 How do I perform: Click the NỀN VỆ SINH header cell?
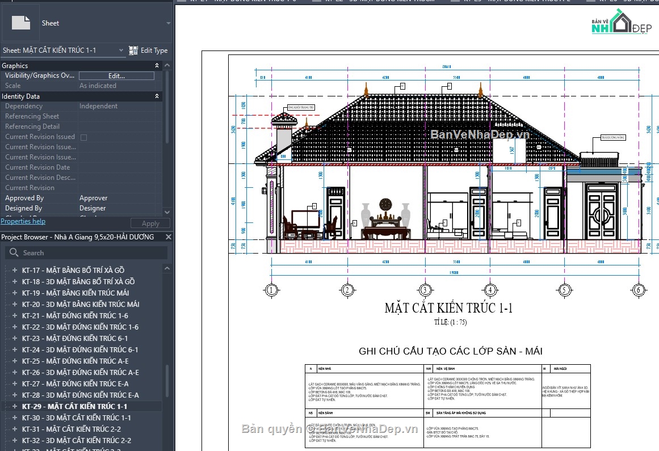coord(487,369)
